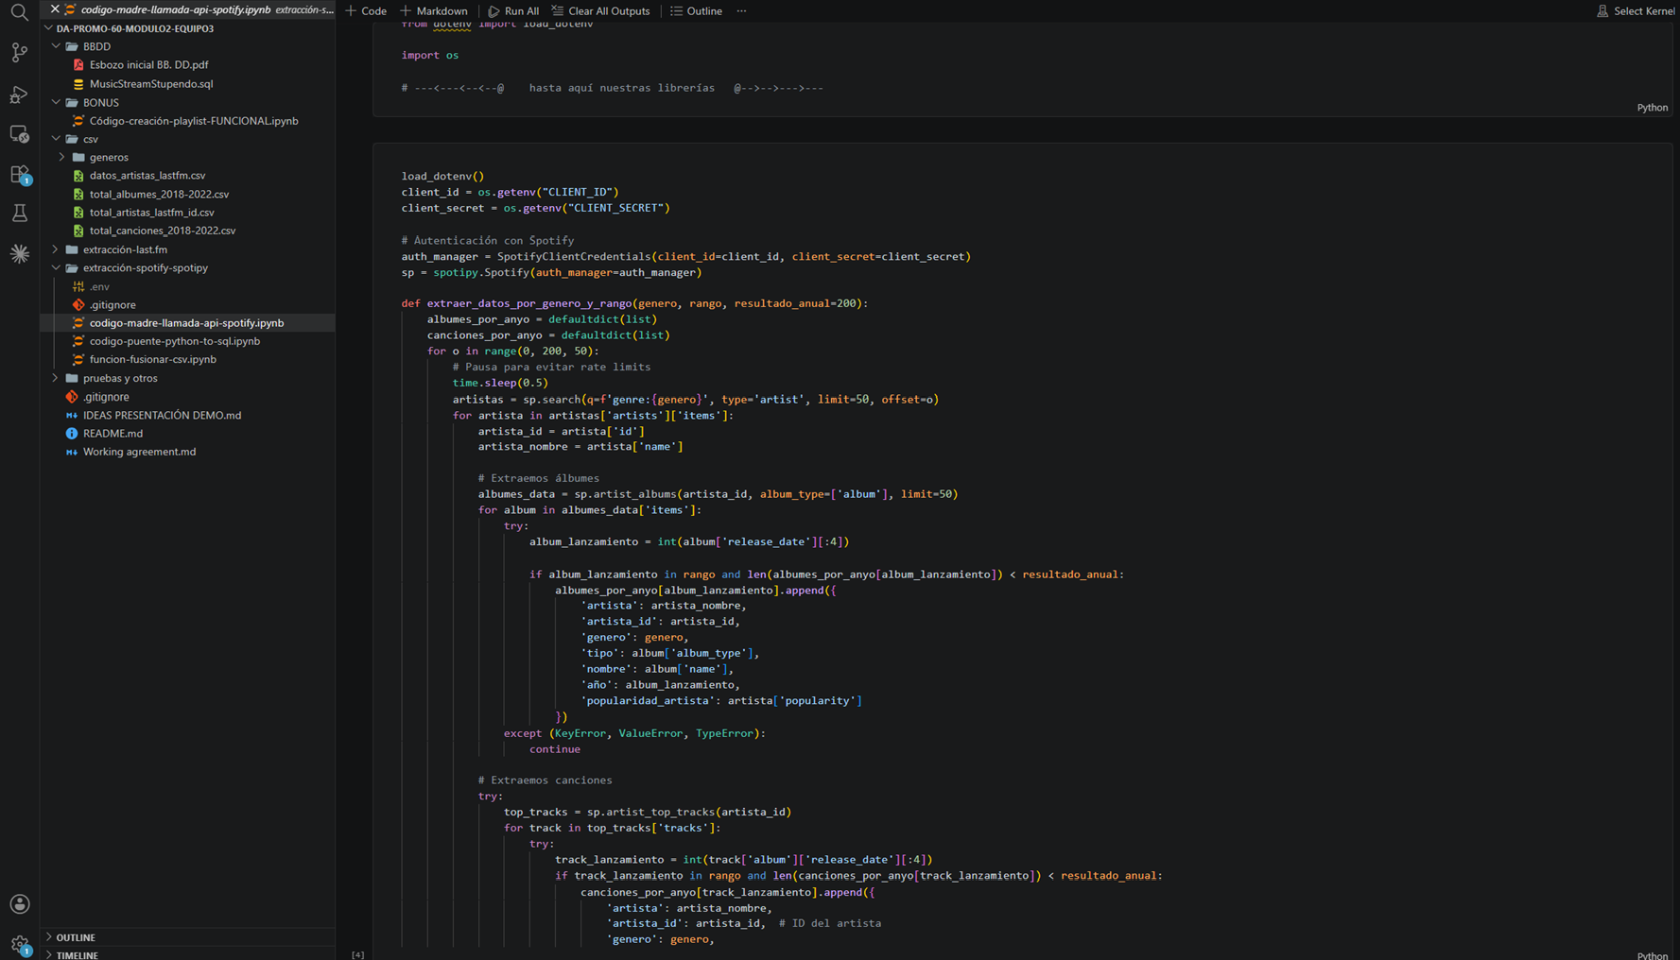The width and height of the screenshot is (1680, 960).
Task: Open codigo-puente-python-to-sql.ipynb notebook
Action: [x=174, y=341]
